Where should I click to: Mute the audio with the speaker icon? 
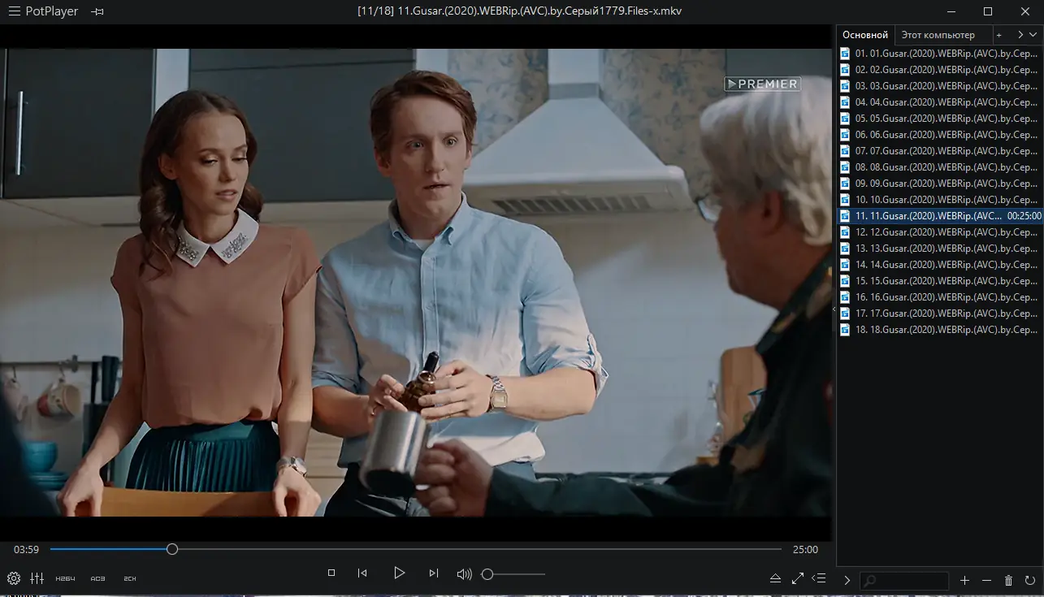(464, 574)
